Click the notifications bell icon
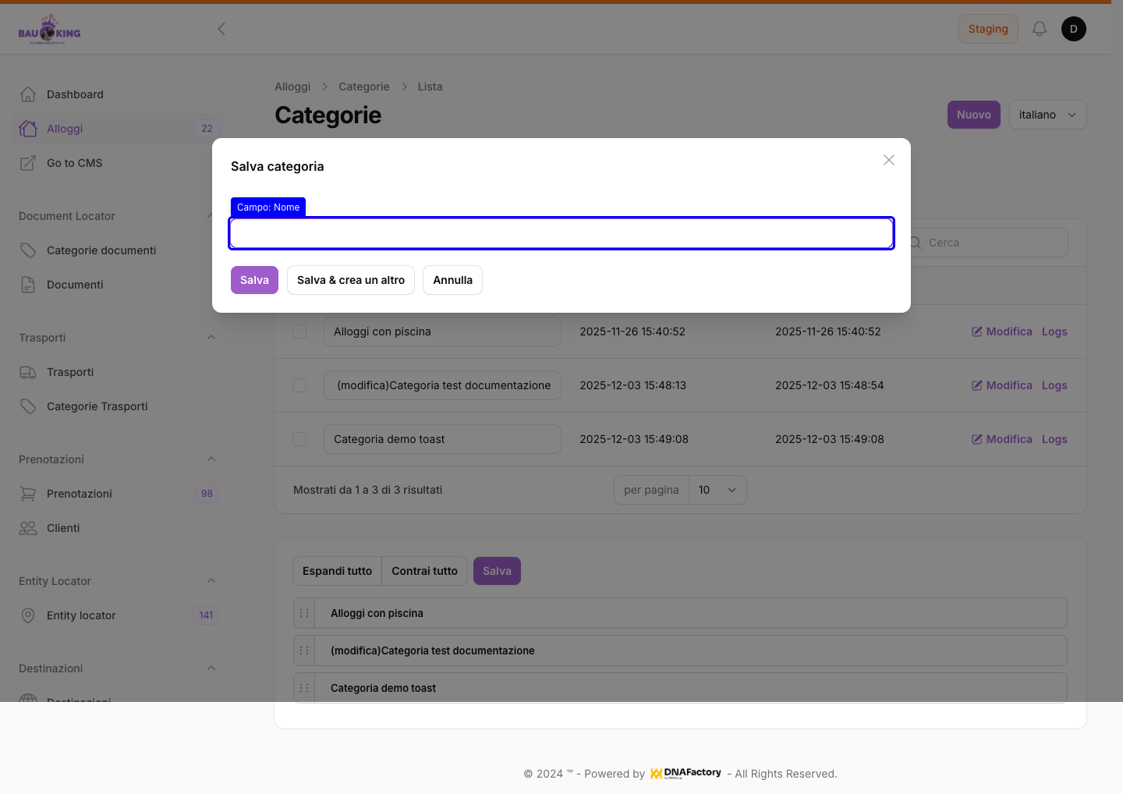The height and width of the screenshot is (794, 1123). pos(1039,29)
